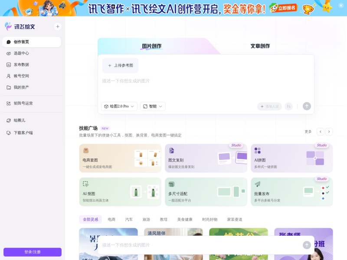Select the 家装赛道 category tab
Viewport: 347px width, 260px height.
coord(235,220)
